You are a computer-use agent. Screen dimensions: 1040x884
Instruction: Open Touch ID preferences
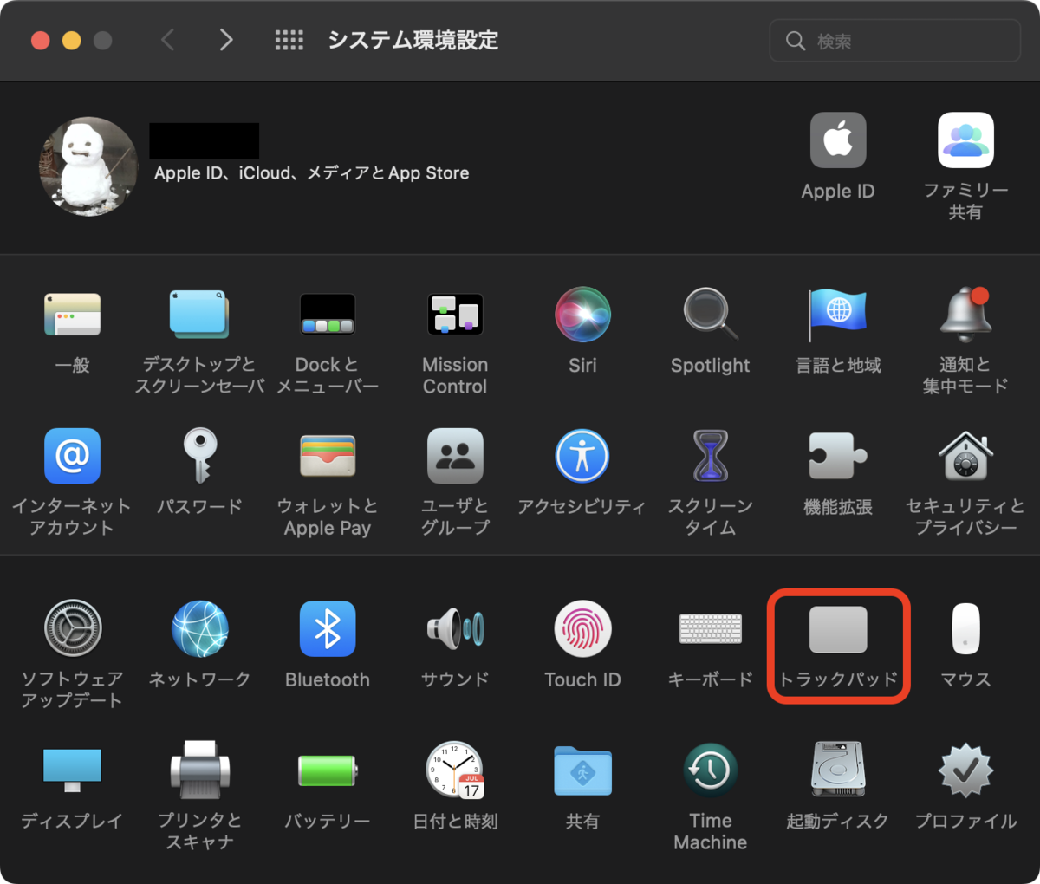click(582, 629)
